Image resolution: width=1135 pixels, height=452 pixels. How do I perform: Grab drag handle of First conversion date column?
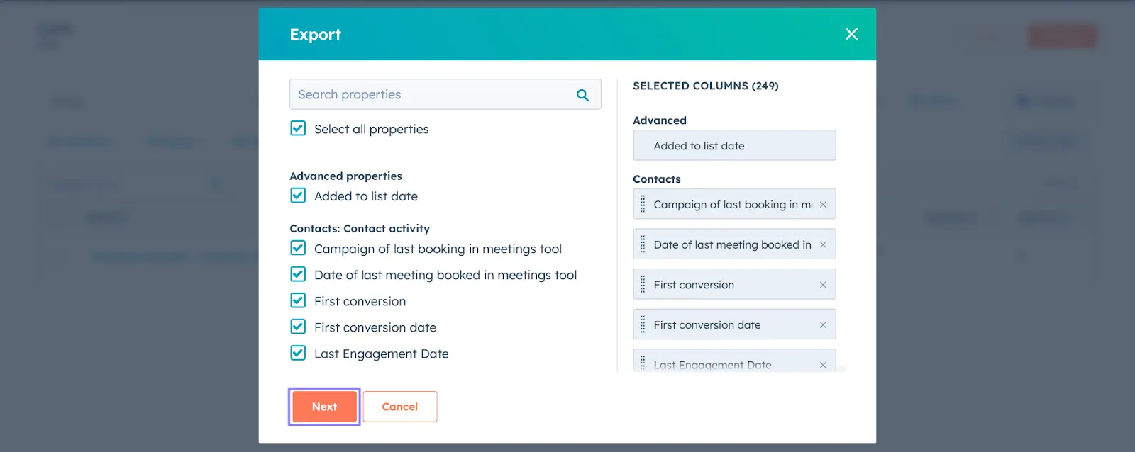[x=643, y=324]
